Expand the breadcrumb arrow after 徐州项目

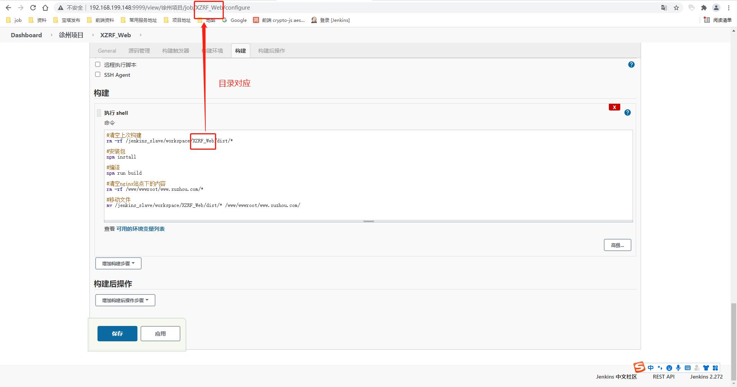point(93,35)
